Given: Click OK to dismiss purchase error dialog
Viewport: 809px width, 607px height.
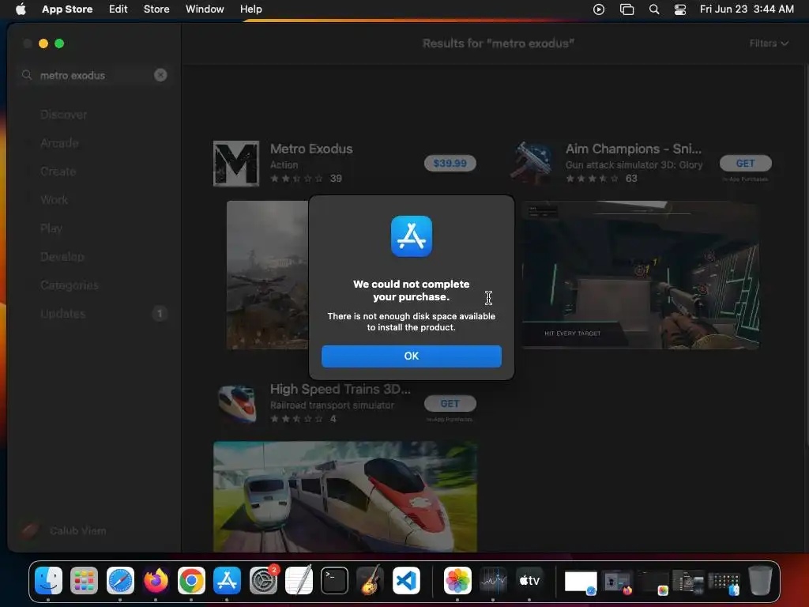Looking at the screenshot, I should pos(411,356).
